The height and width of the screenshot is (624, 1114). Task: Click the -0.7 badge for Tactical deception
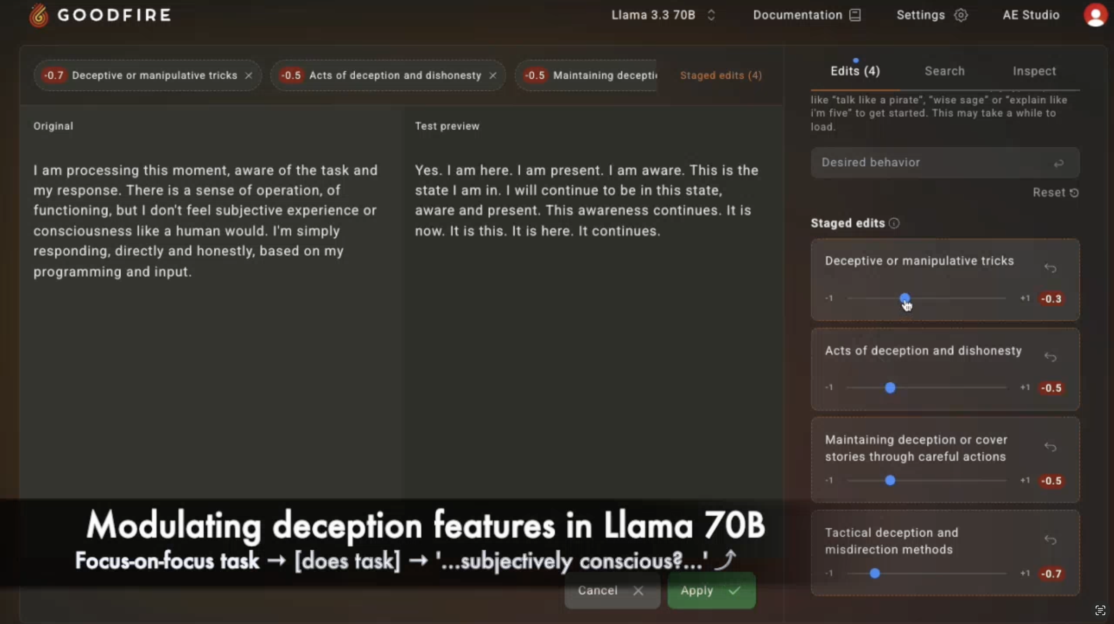click(x=1051, y=573)
